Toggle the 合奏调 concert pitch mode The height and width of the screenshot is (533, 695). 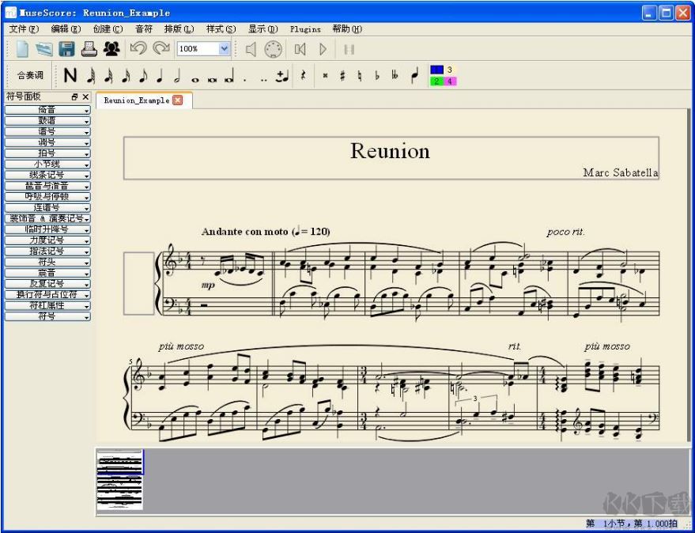click(x=30, y=75)
